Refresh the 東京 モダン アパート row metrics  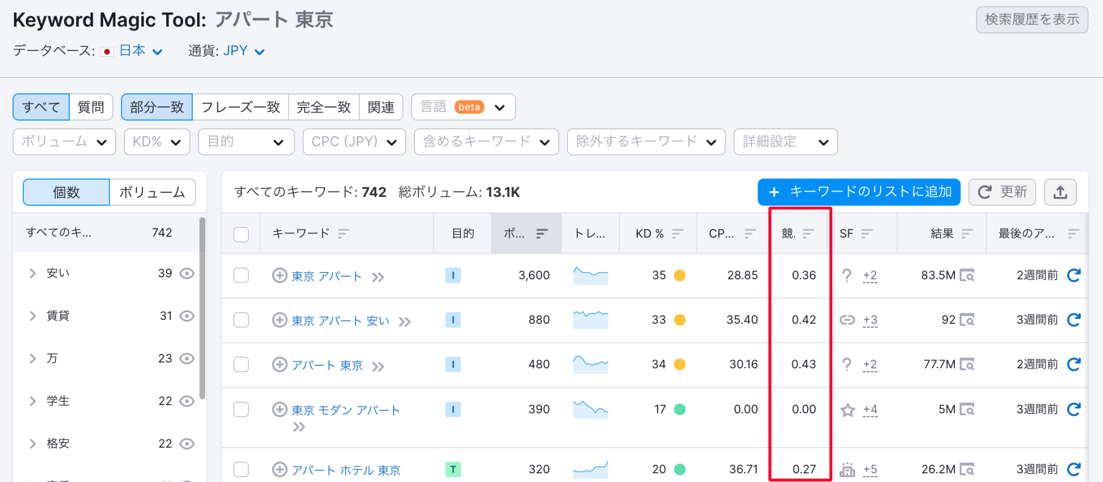pos(1074,409)
